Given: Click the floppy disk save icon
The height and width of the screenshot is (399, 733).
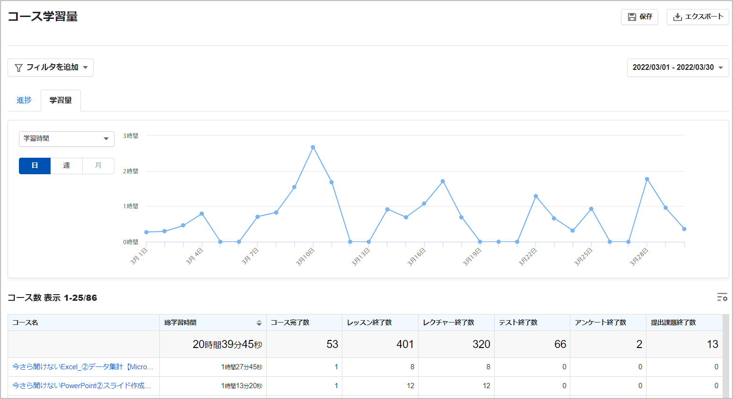Looking at the screenshot, I should click(632, 17).
